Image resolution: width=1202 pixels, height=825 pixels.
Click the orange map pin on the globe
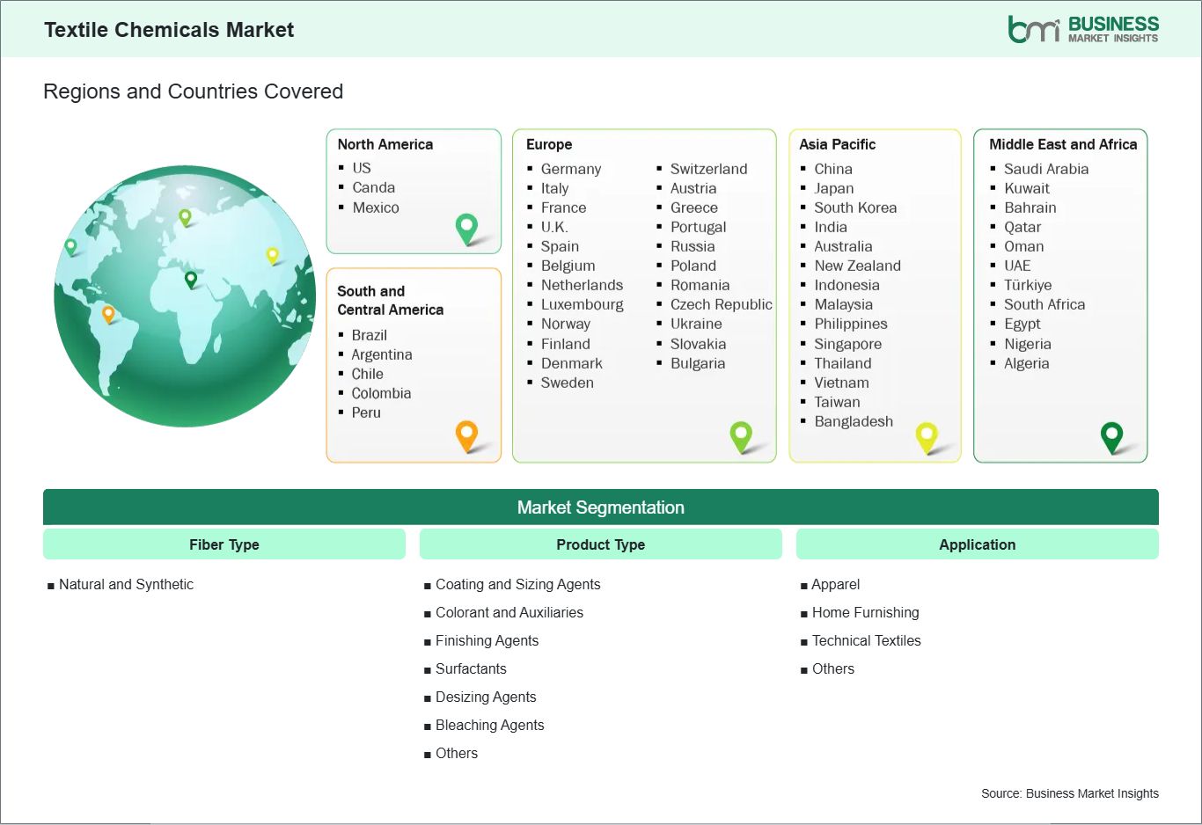(108, 313)
